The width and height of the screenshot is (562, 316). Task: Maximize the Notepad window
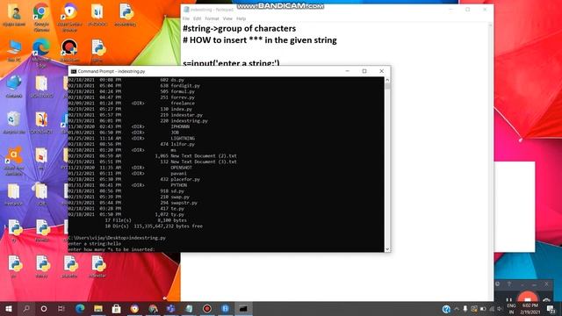pos(468,10)
